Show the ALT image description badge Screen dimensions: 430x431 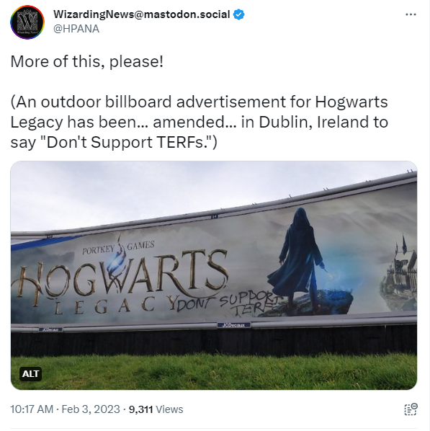pyautogui.click(x=30, y=374)
